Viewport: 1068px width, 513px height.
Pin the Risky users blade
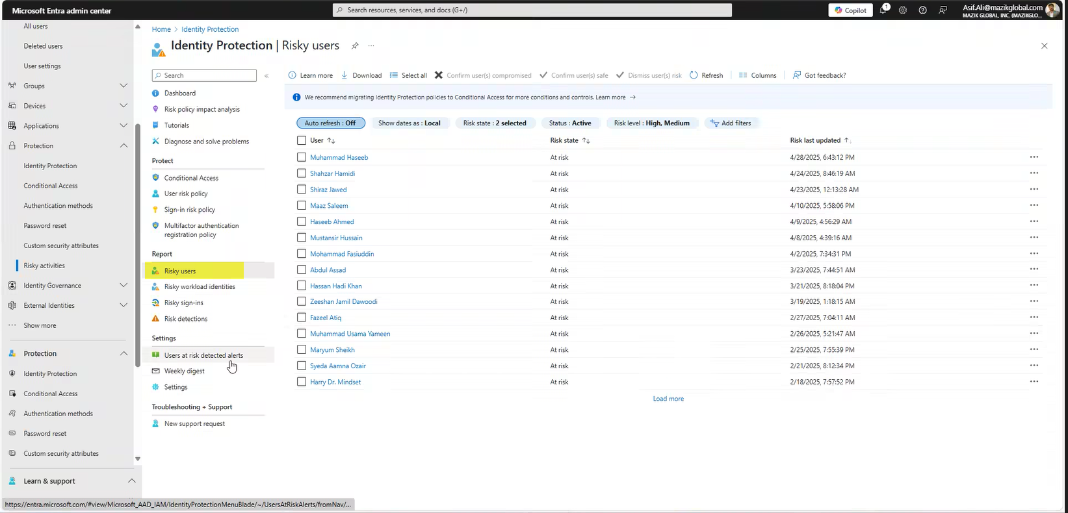coord(355,45)
